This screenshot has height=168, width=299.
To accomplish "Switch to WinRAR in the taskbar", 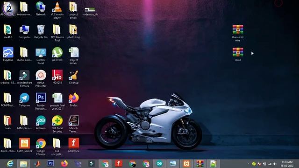I will click(200, 164).
